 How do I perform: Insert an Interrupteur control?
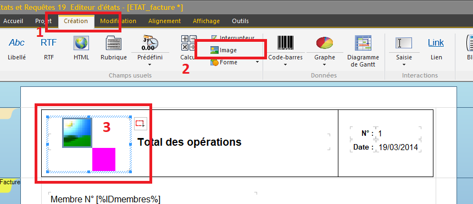pos(233,38)
